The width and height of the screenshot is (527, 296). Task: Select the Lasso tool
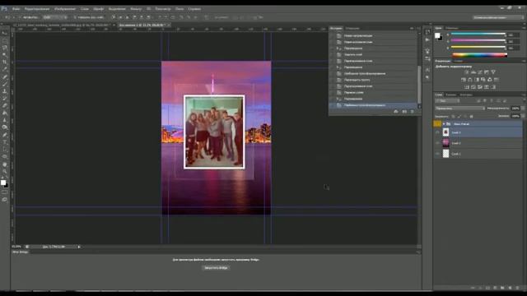click(x=5, y=48)
